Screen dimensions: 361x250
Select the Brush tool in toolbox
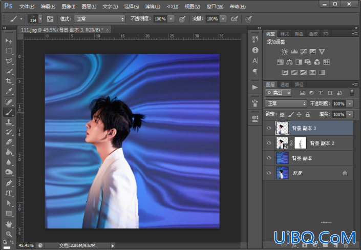pyautogui.click(x=9, y=112)
